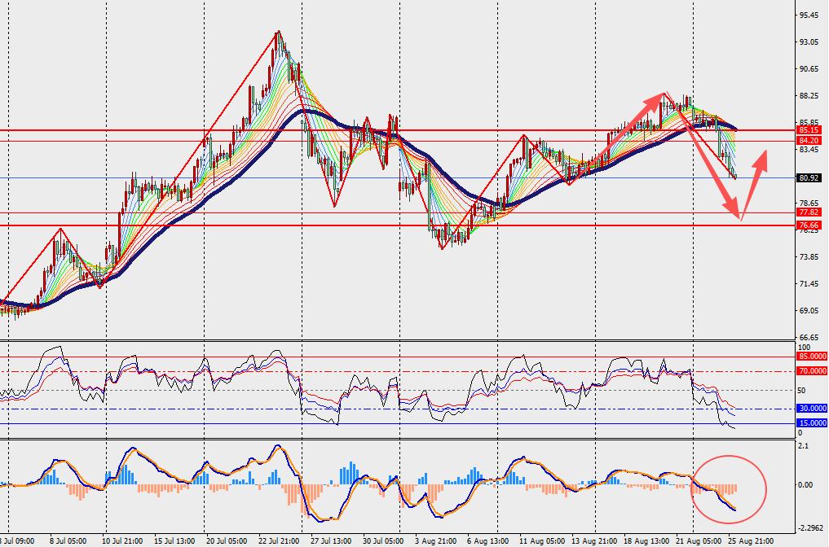Click the 77.82 support price label
The width and height of the screenshot is (829, 547).
(809, 212)
